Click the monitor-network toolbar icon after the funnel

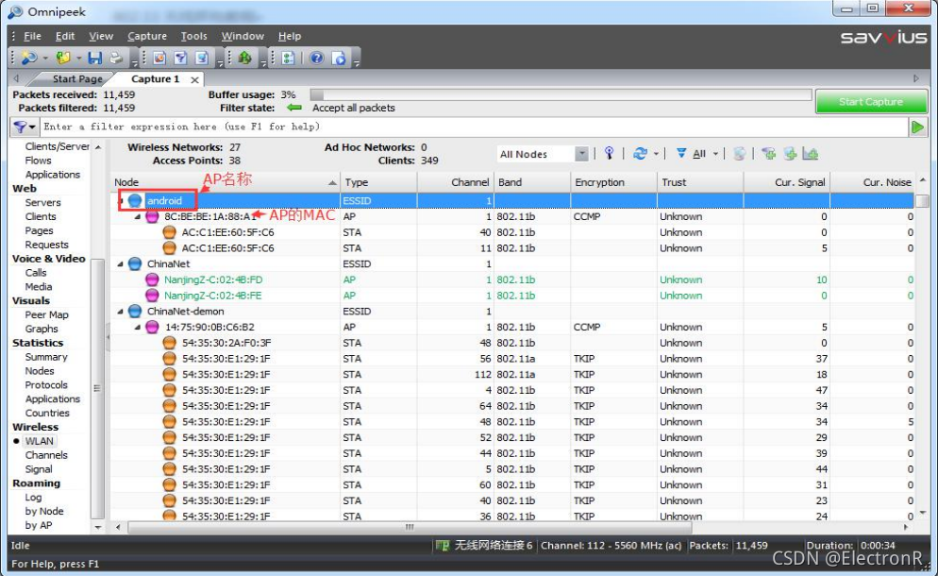coord(202,59)
